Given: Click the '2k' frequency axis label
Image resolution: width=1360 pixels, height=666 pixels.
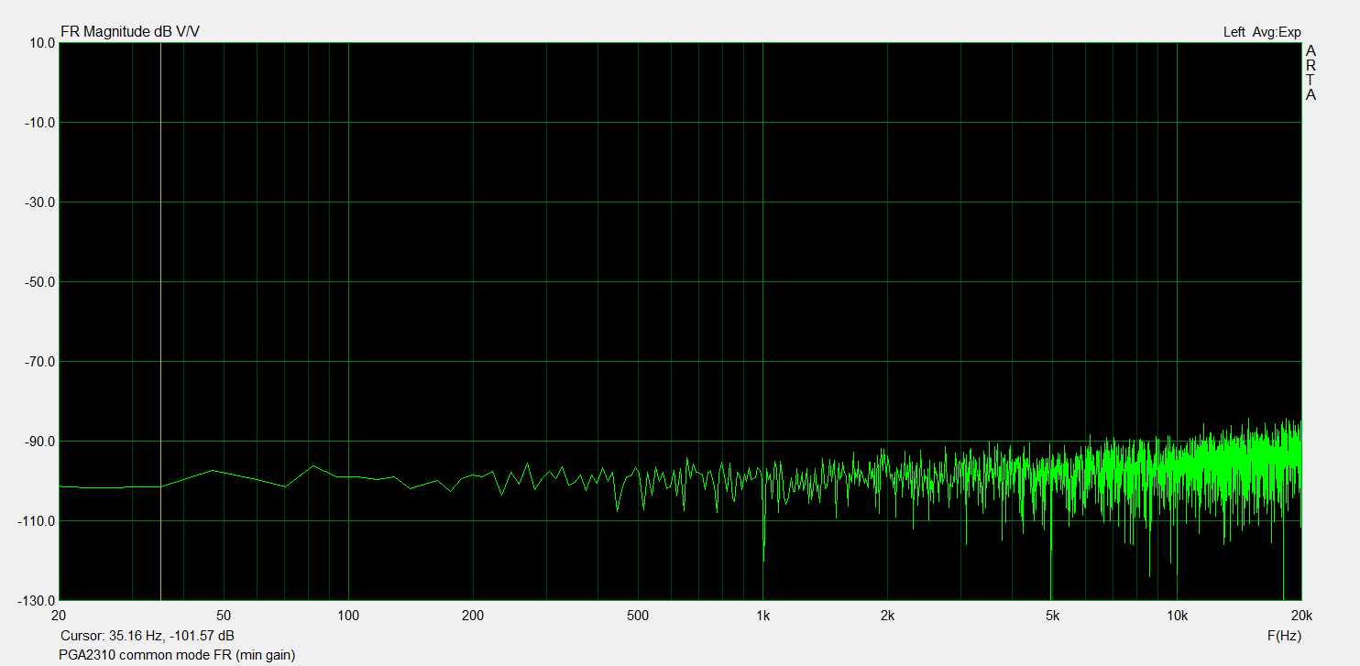Looking at the screenshot, I should coord(887,615).
